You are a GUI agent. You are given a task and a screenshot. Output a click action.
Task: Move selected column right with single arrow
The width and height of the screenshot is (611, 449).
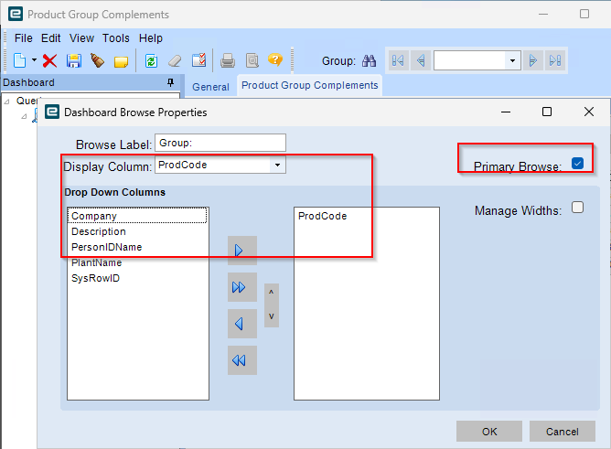(x=242, y=251)
